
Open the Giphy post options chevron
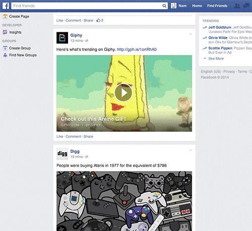(x=191, y=34)
